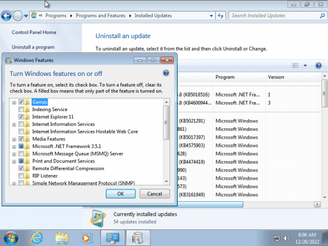Launch Internet Explorer from taskbar

(36, 238)
